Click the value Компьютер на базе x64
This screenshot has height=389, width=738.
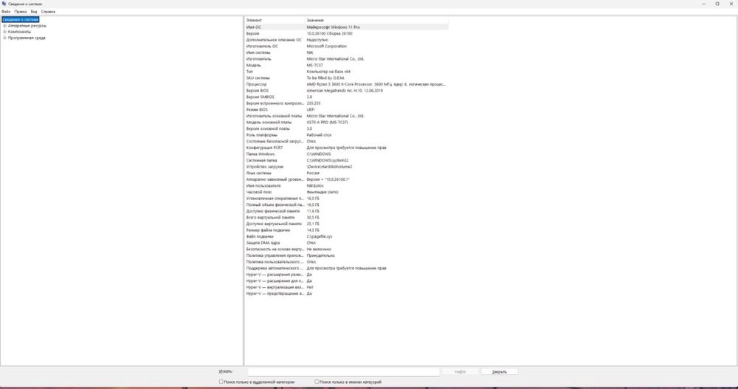328,72
